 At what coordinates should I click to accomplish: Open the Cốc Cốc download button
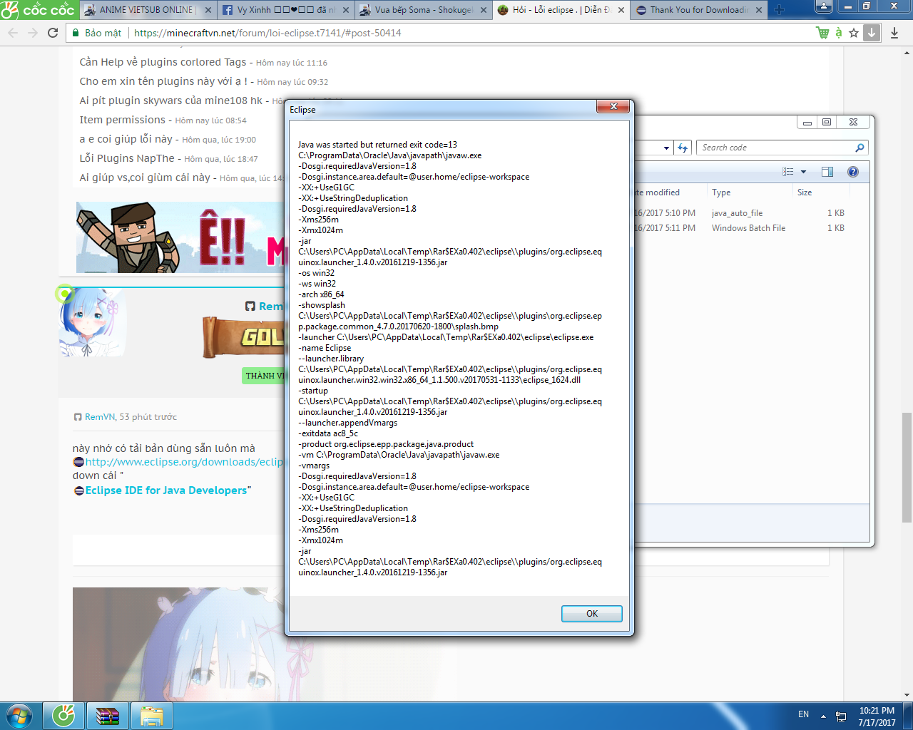[872, 33]
